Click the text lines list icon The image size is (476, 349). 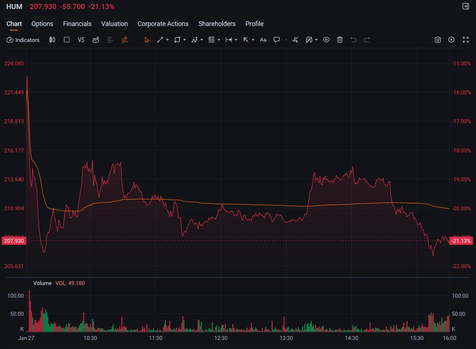[x=110, y=40]
